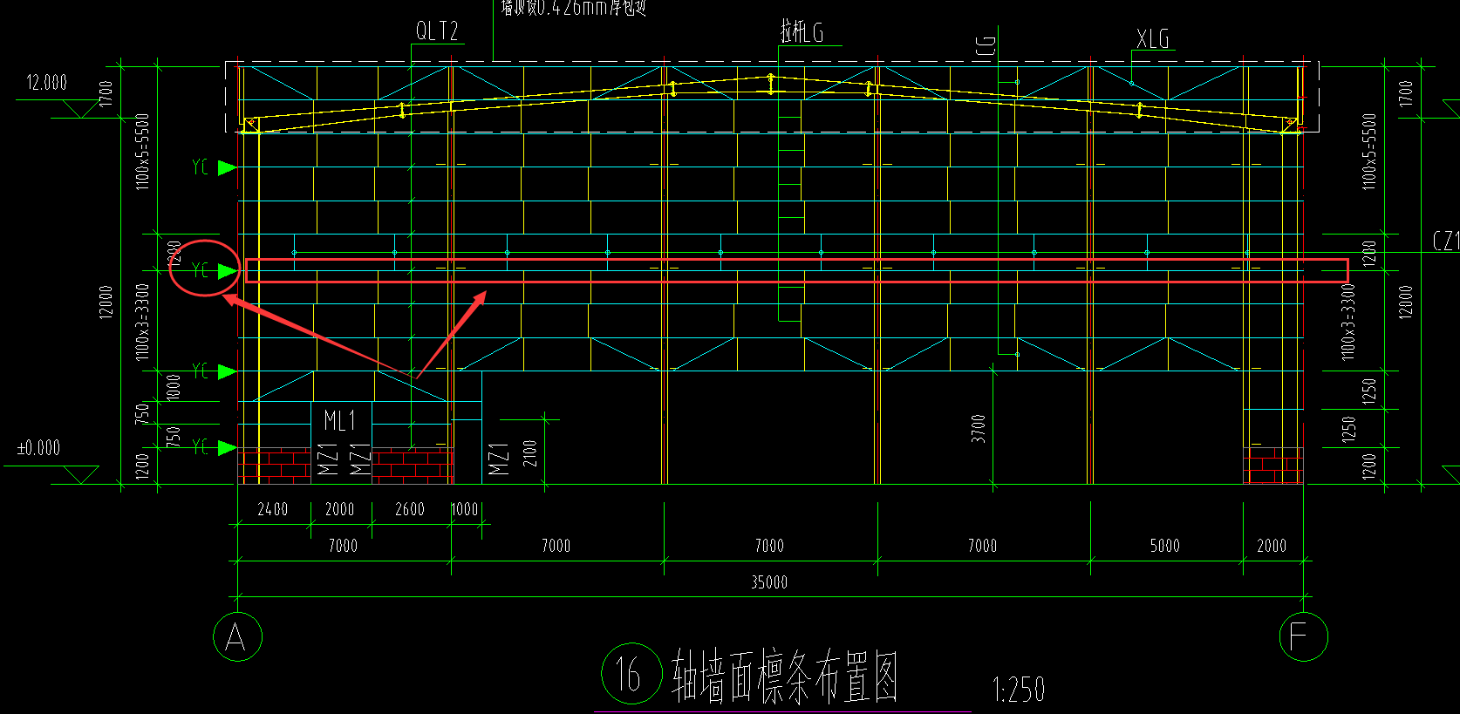Click the 2100 height dimension text
Screen dimensions: 1460x714
[x=530, y=453]
